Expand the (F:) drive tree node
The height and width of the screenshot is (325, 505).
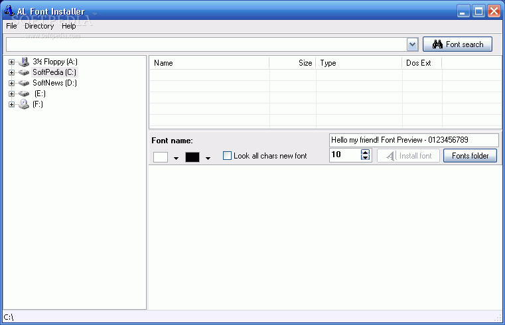[x=11, y=104]
